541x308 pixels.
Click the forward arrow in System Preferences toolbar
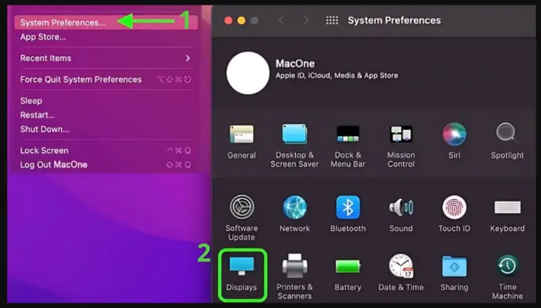[x=306, y=20]
